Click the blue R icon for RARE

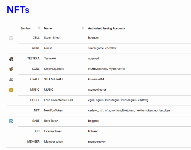coord(11,121)
